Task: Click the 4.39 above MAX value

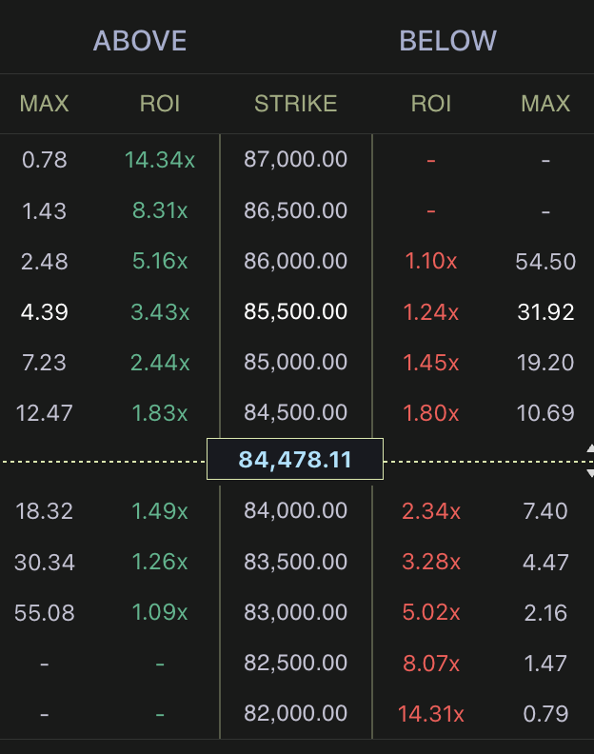Action: point(44,312)
